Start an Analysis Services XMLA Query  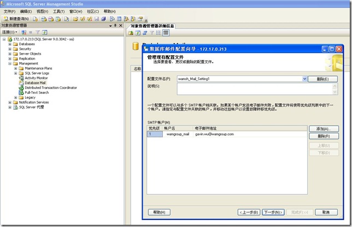(58, 19)
